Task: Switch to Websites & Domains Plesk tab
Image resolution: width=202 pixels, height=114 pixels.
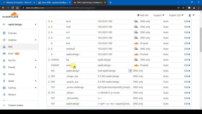Action: click(x=19, y=3)
